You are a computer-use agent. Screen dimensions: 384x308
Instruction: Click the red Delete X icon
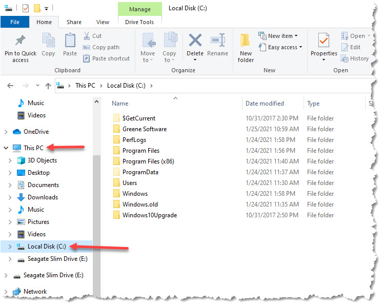tap(195, 41)
